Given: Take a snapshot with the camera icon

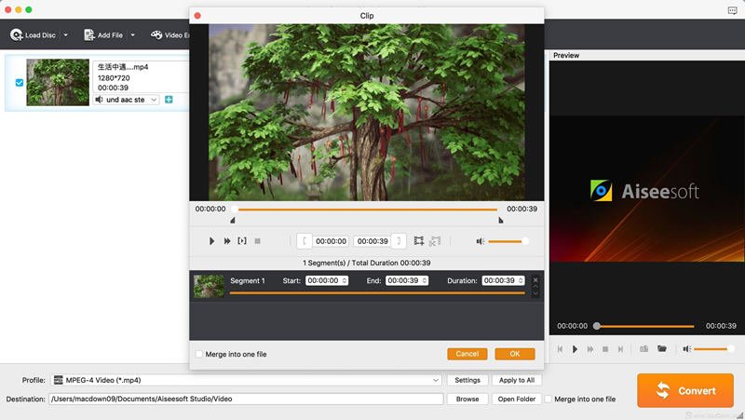Looking at the screenshot, I should click(643, 348).
